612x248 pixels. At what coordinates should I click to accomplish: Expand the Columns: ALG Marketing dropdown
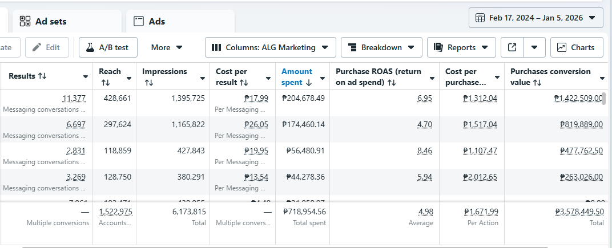click(270, 47)
